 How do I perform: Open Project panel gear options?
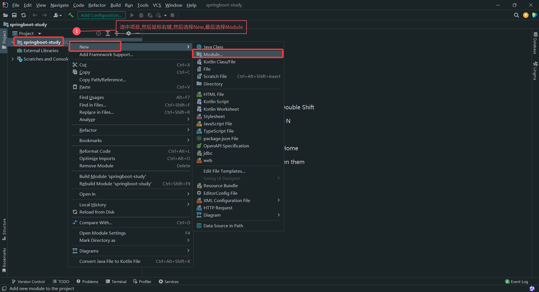point(129,33)
